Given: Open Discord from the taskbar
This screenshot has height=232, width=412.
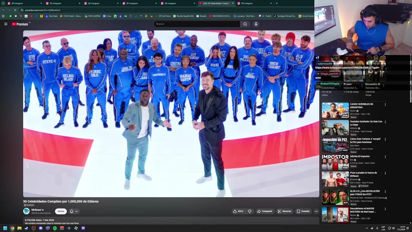Looking at the screenshot, I should tap(41, 228).
